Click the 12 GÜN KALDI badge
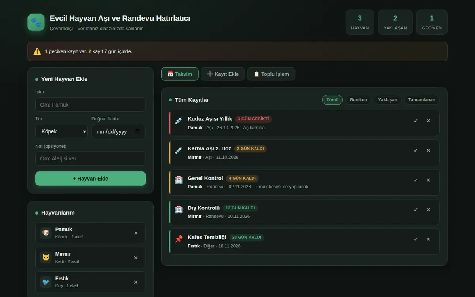The width and height of the screenshot is (475, 297). [240, 208]
